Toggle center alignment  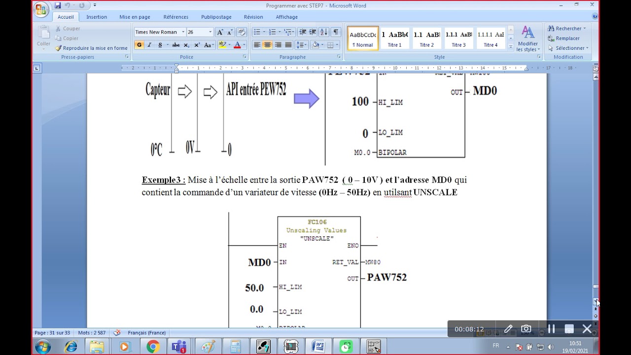[x=267, y=45]
